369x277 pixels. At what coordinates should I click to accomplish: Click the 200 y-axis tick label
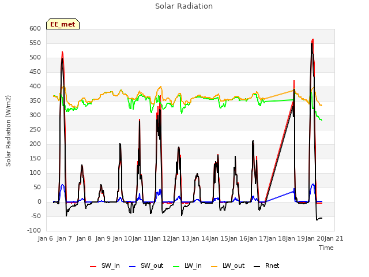click(35, 144)
